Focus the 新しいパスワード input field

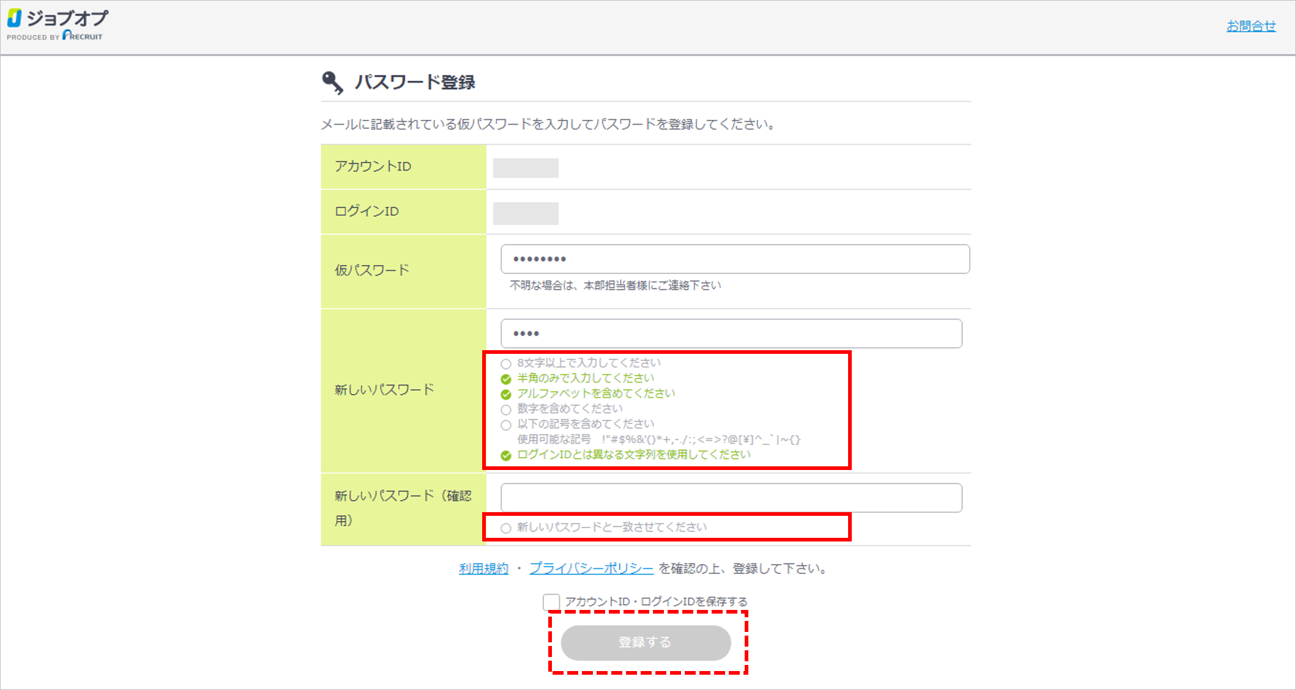click(731, 334)
